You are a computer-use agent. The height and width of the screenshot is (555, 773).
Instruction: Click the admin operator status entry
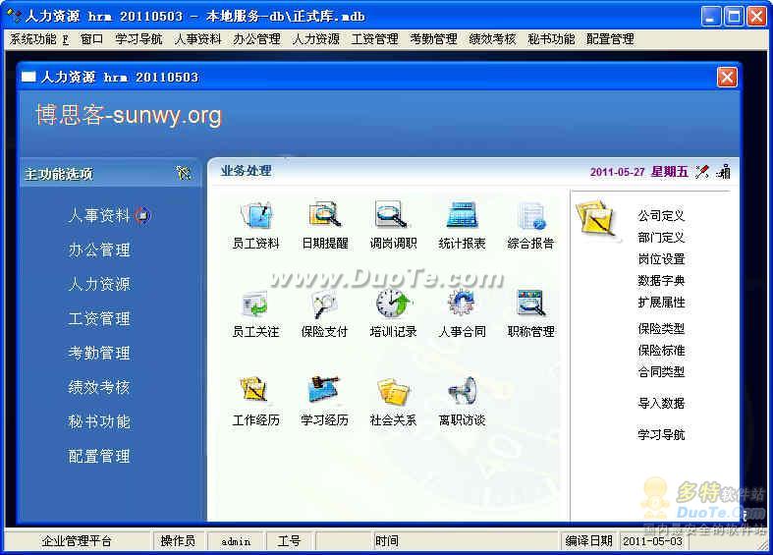[236, 541]
